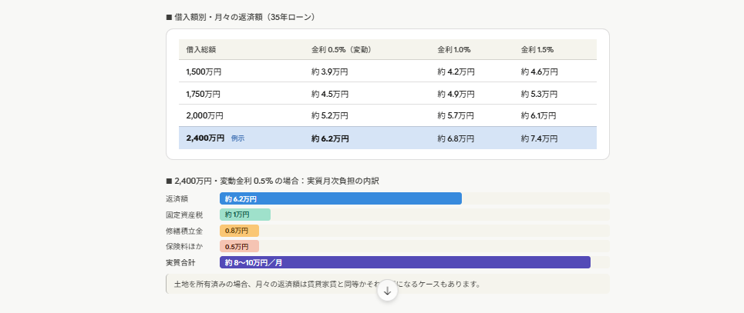Click the 約 5.3万円 cell
The width and height of the screenshot is (744, 313).
pos(540,95)
